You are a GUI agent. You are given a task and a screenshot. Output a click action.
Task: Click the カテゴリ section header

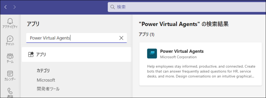tap(43, 71)
